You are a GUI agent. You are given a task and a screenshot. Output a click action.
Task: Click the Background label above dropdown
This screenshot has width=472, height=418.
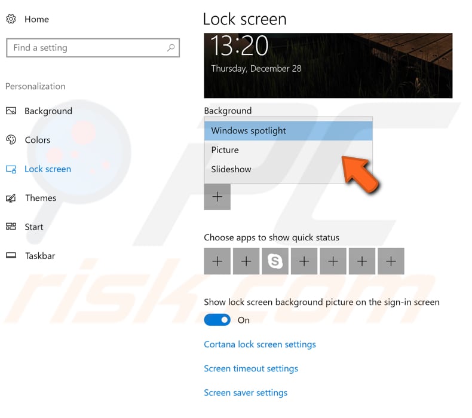(x=228, y=111)
